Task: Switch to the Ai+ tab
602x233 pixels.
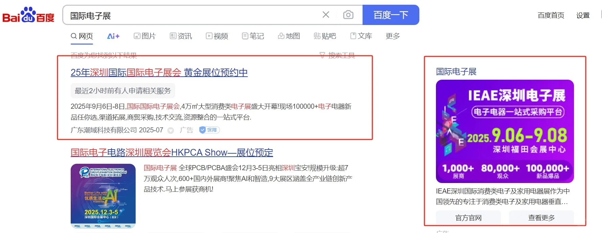Action: point(113,36)
